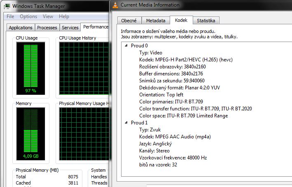Image resolution: width=292 pixels, height=187 pixels.
Task: Select the Performance tab
Action: point(95,27)
